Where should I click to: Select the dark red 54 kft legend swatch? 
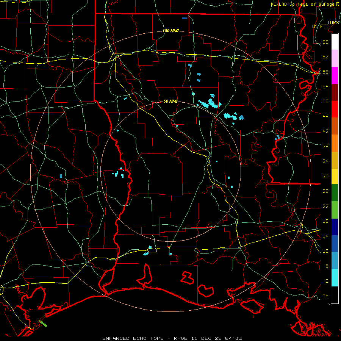(335, 92)
